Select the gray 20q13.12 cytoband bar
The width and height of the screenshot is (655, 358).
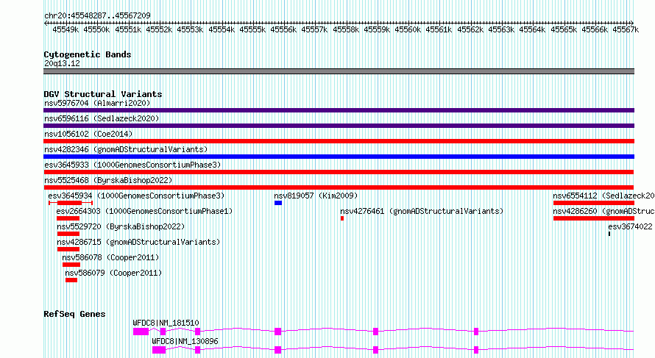[339, 71]
